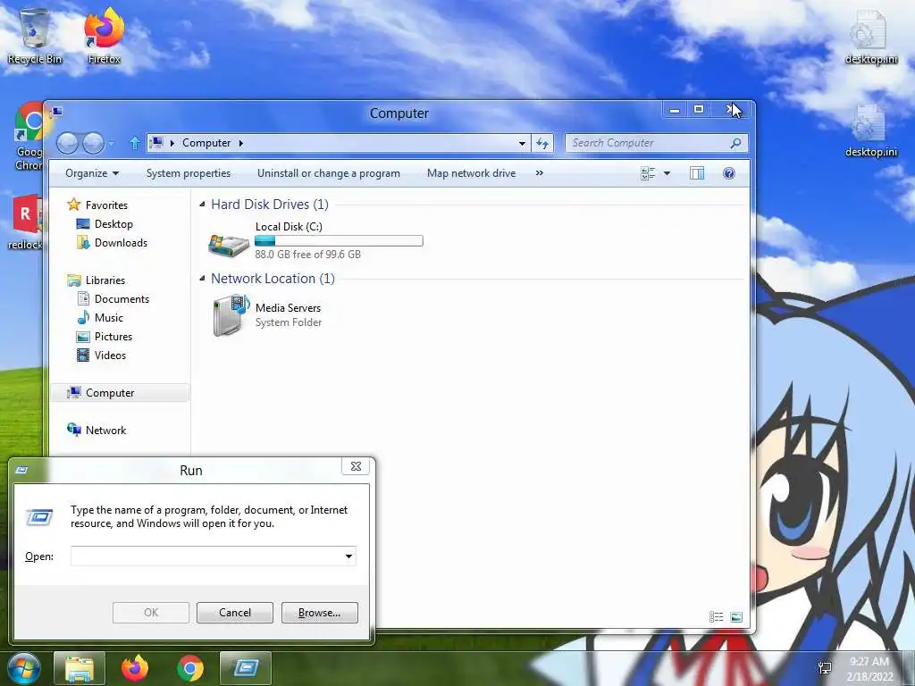Click the "88.0 GB free of 99.6 GB" text
Viewport: 915px width, 686px height.
307,255
